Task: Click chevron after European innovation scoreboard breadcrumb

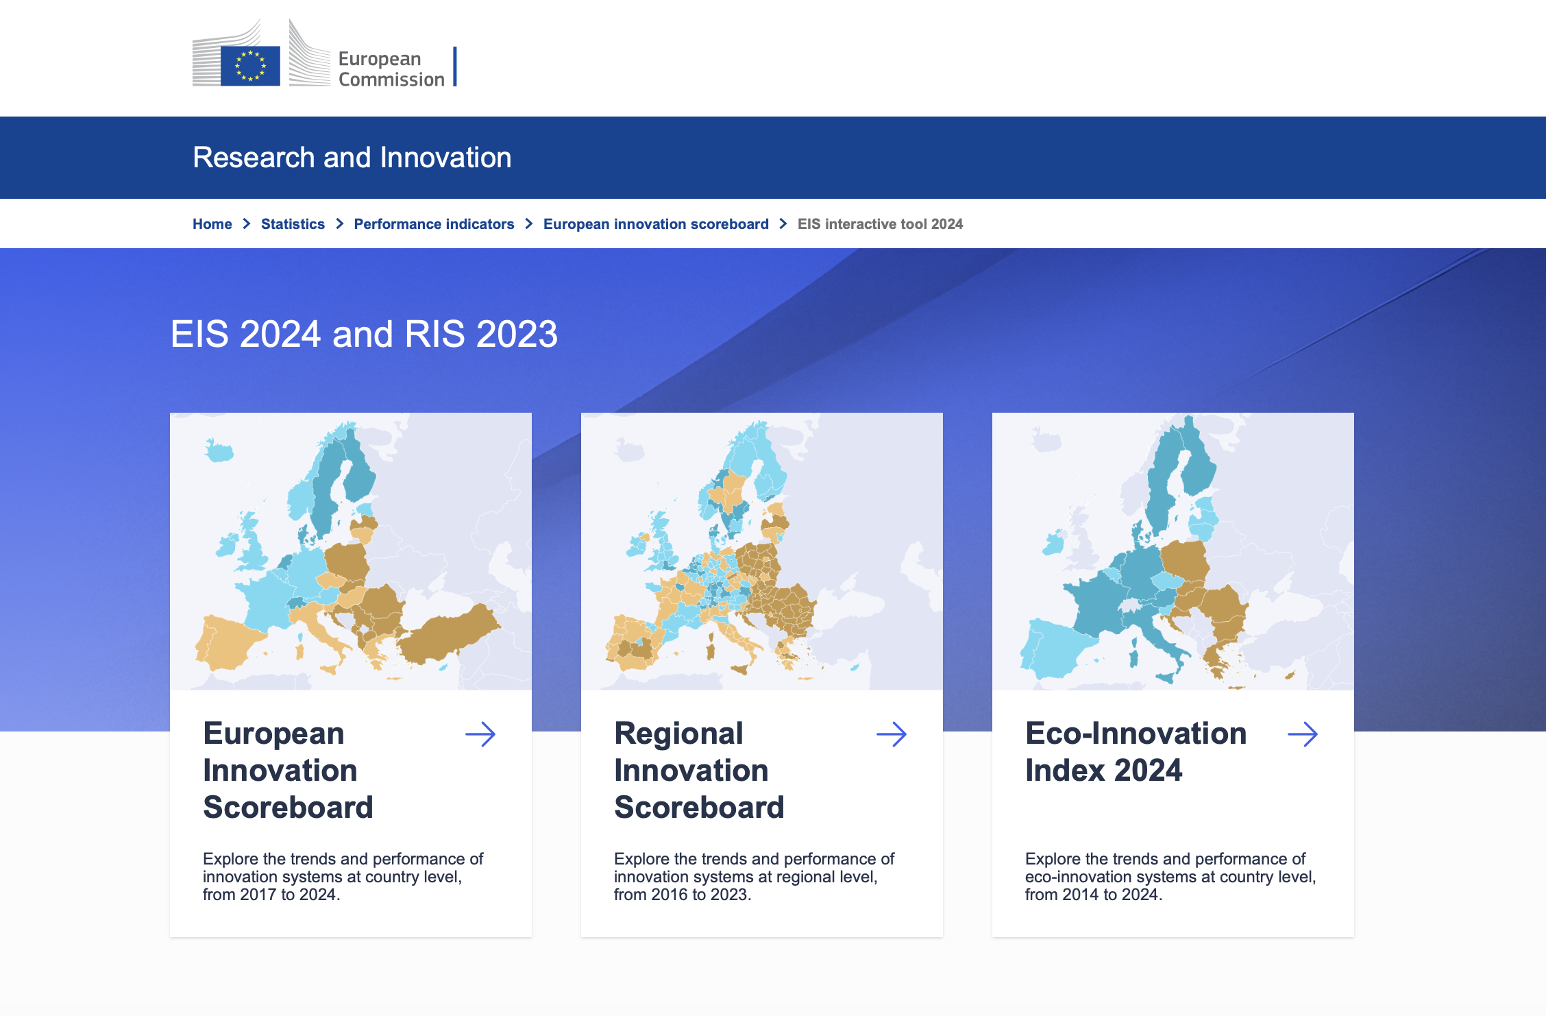Action: [783, 224]
